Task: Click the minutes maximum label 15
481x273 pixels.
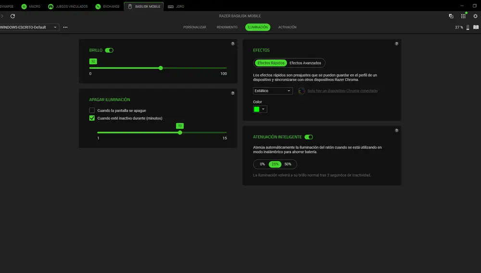Action: (225, 138)
